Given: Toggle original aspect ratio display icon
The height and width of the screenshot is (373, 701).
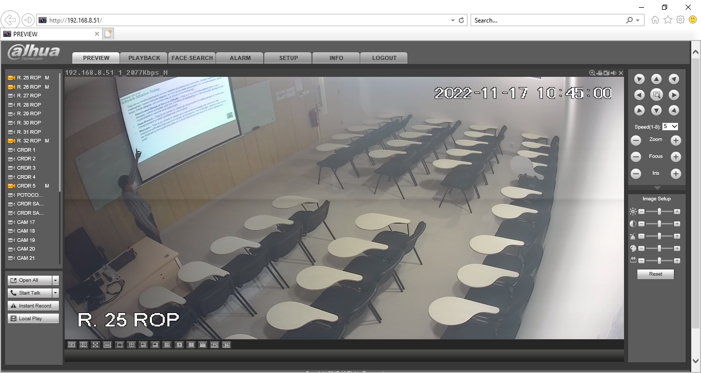Looking at the screenshot, I should click(x=107, y=345).
